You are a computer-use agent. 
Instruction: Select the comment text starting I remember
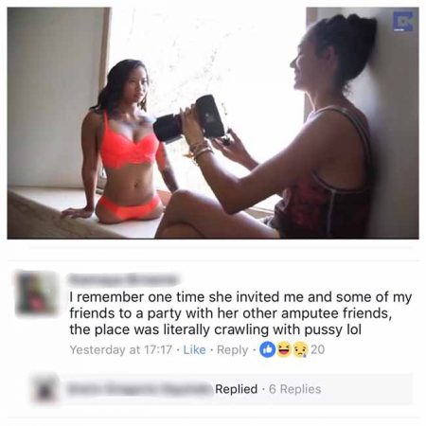pos(240,313)
